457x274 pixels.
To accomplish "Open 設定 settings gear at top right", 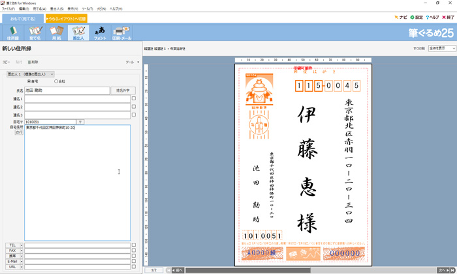I will coord(417,18).
